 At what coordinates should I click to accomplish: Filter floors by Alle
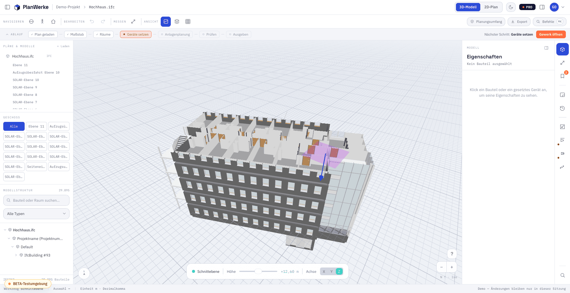(x=14, y=126)
